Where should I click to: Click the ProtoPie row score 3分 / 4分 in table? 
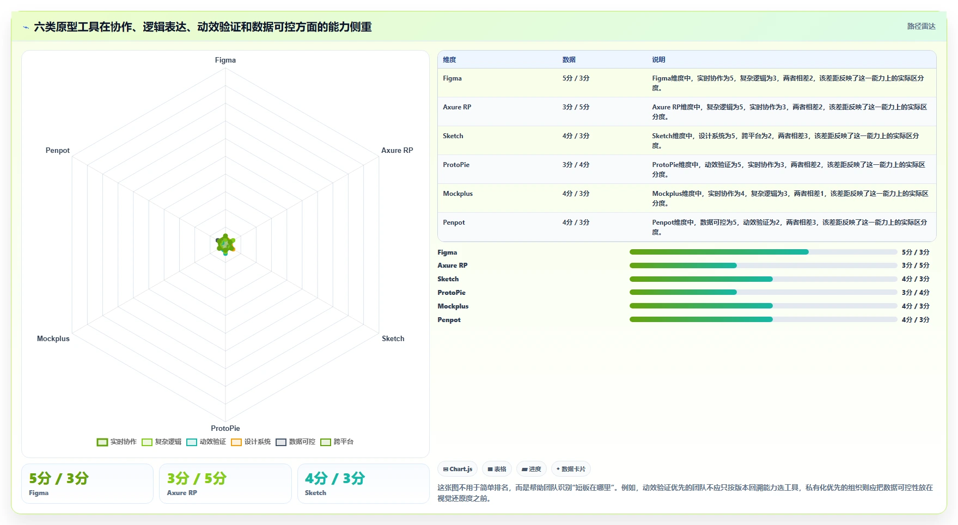pos(576,165)
